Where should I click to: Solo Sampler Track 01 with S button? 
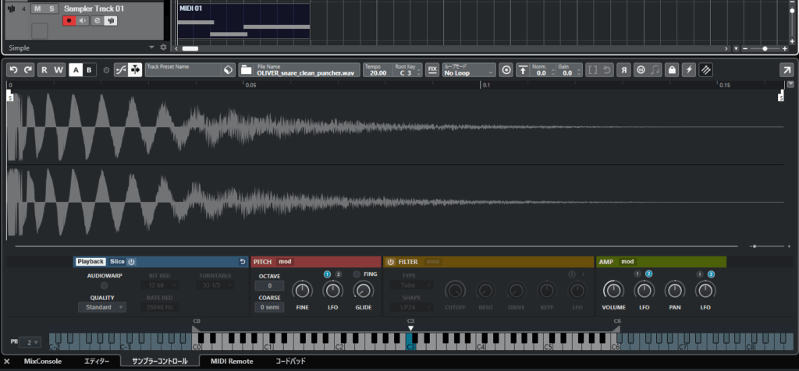pyautogui.click(x=52, y=9)
